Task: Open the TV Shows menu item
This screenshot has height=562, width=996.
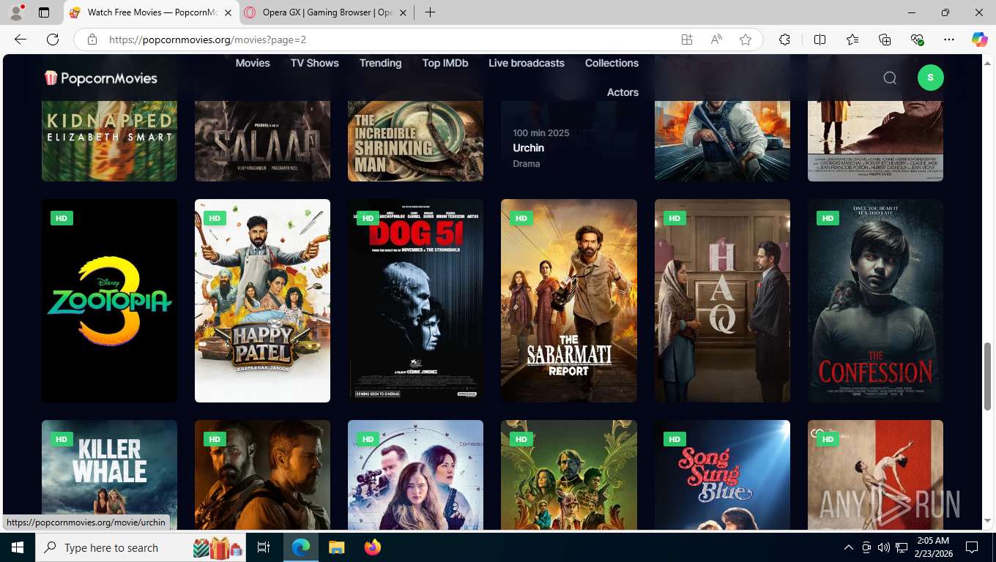Action: tap(314, 63)
